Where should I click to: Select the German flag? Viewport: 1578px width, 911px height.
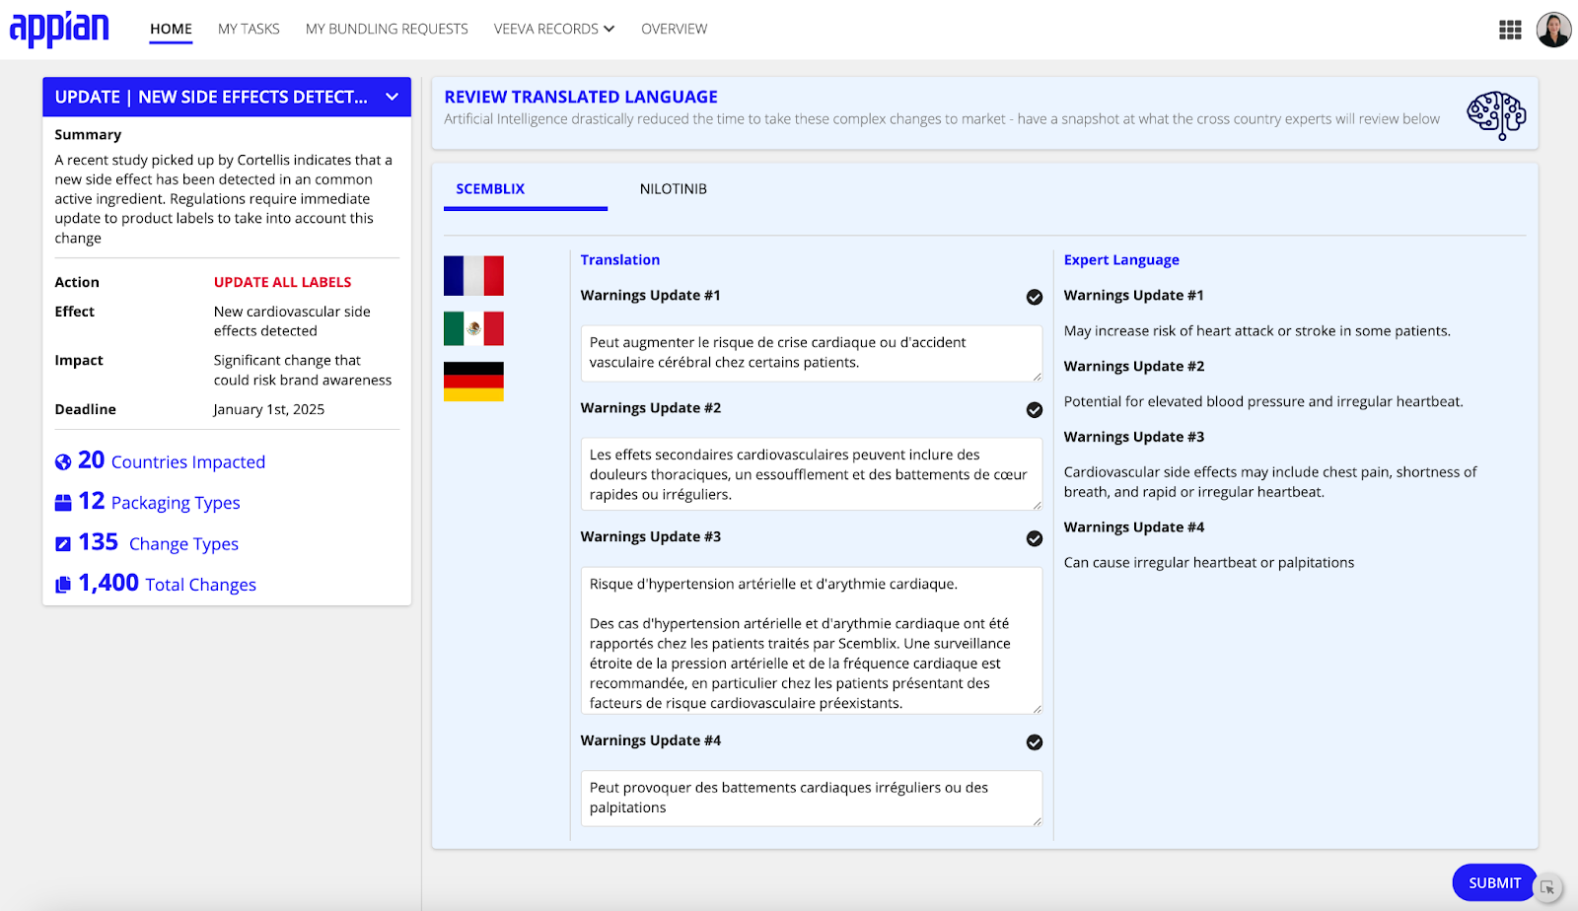(x=473, y=382)
